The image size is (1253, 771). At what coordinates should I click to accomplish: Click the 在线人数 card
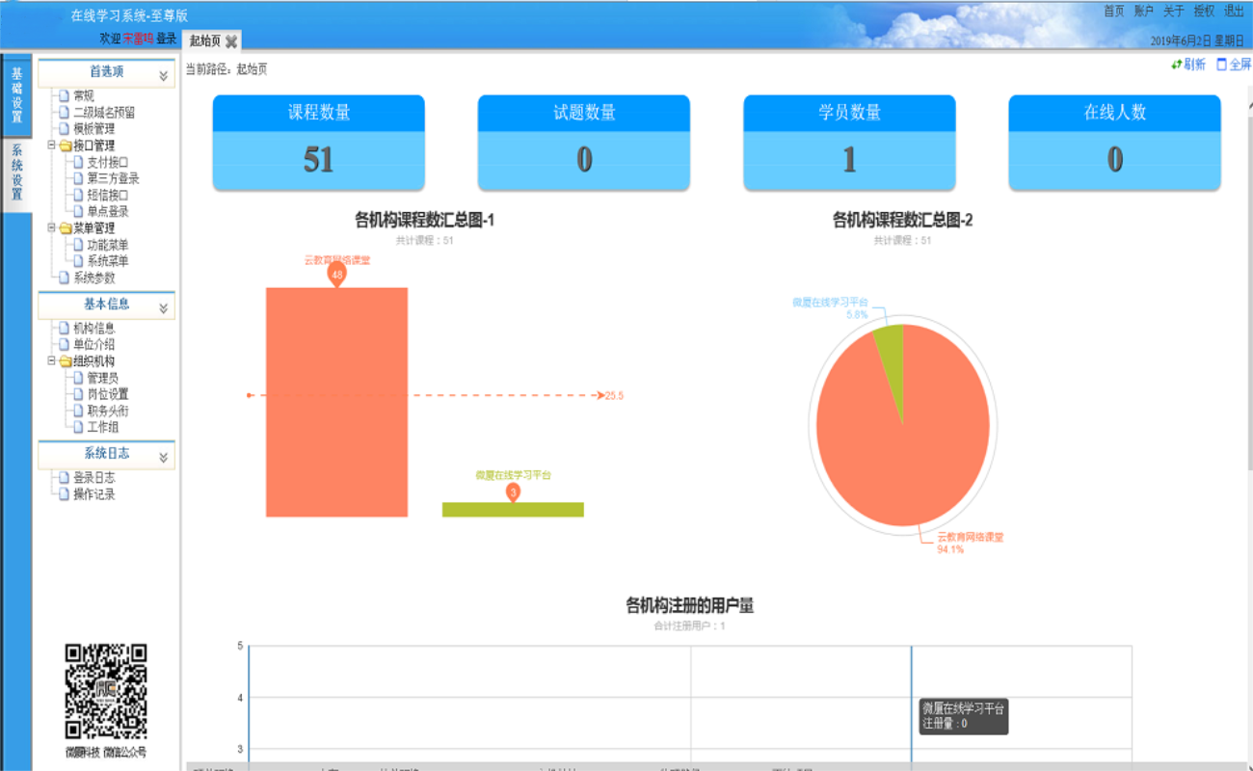tap(1114, 142)
